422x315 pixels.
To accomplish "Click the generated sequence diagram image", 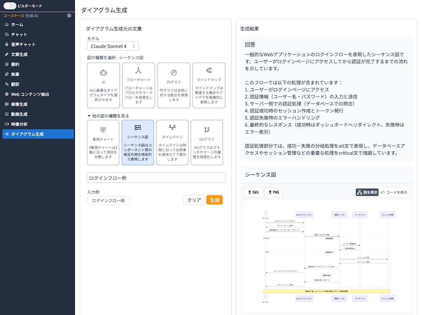I will click(x=327, y=256).
